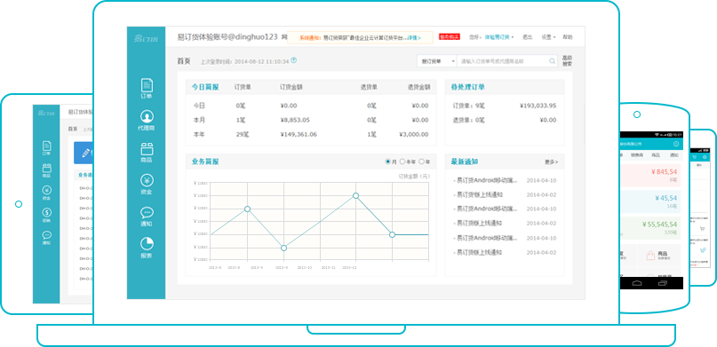717x347 pixels.
Task: Click 更多> in 最新通知 panel
Action: click(x=551, y=162)
